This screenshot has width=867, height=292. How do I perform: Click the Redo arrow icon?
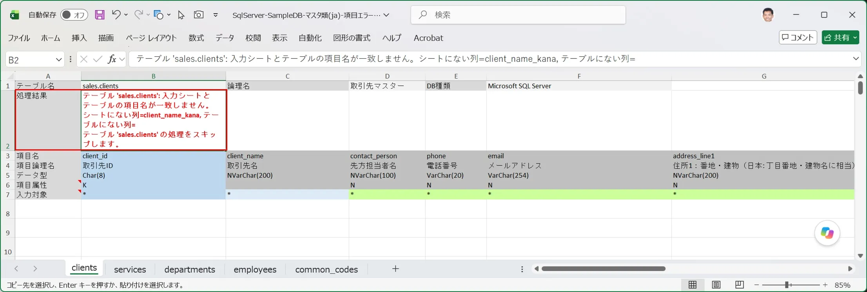coord(138,14)
